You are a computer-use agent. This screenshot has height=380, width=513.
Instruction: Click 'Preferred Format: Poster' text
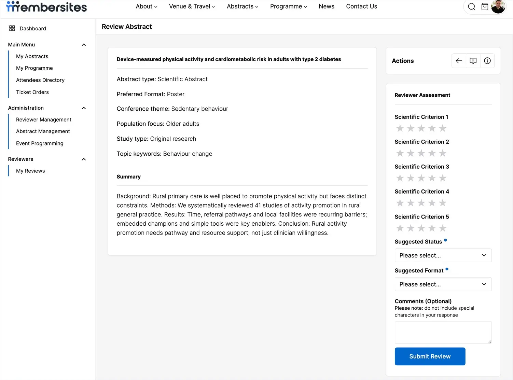point(151,94)
